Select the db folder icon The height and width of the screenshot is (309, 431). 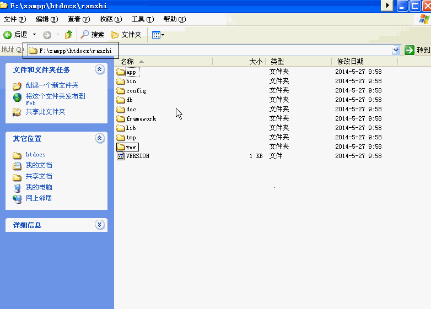click(x=120, y=100)
